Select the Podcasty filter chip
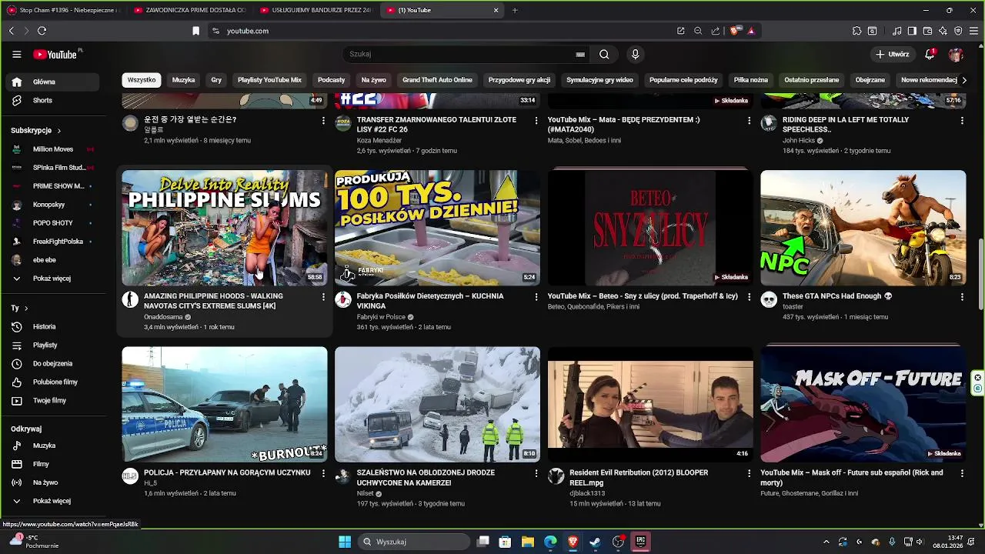This screenshot has width=985, height=554. click(332, 80)
